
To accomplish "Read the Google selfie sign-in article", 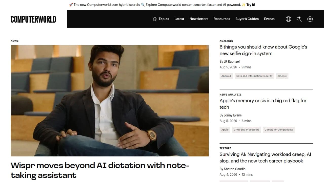I will pyautogui.click(x=263, y=50).
